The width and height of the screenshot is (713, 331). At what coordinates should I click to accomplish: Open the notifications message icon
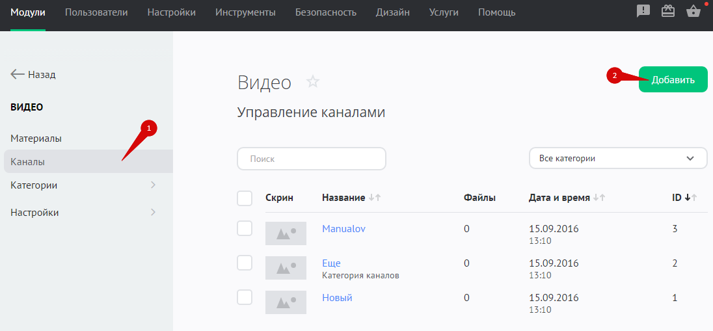click(x=643, y=11)
